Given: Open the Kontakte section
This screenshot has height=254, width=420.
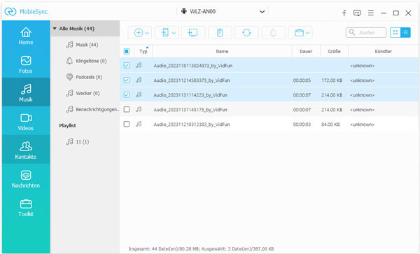Looking at the screenshot, I should (x=26, y=150).
